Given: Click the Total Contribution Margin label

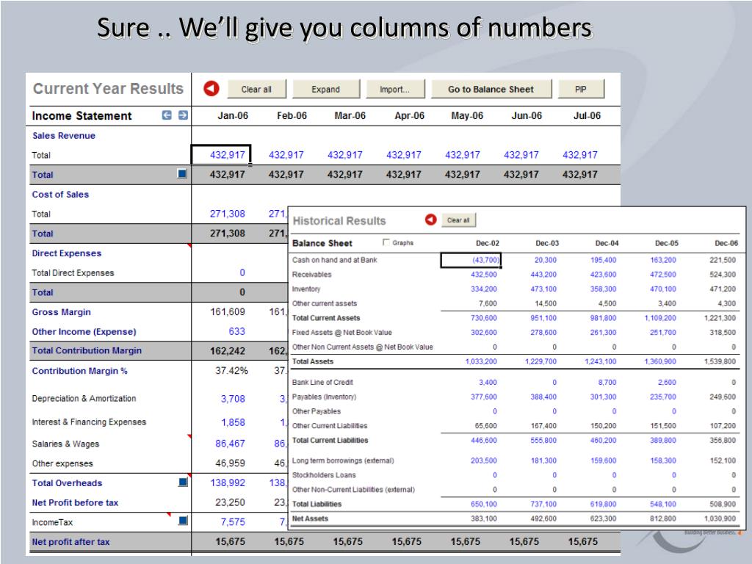Looking at the screenshot, I should click(x=87, y=350).
